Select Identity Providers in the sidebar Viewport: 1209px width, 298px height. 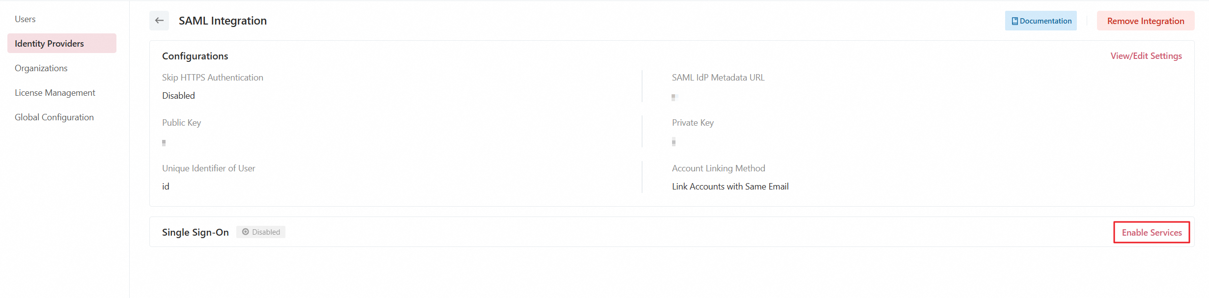pyautogui.click(x=49, y=44)
